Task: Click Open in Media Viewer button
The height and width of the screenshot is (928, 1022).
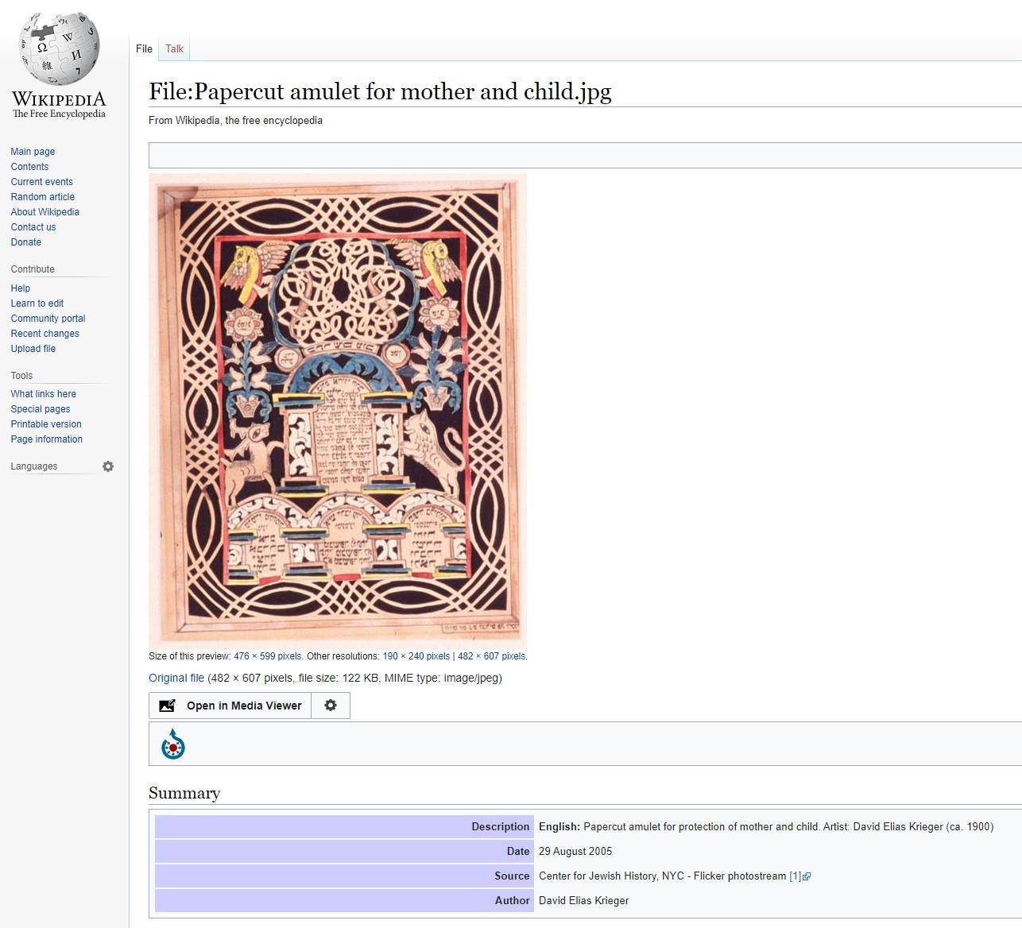Action: (x=230, y=706)
